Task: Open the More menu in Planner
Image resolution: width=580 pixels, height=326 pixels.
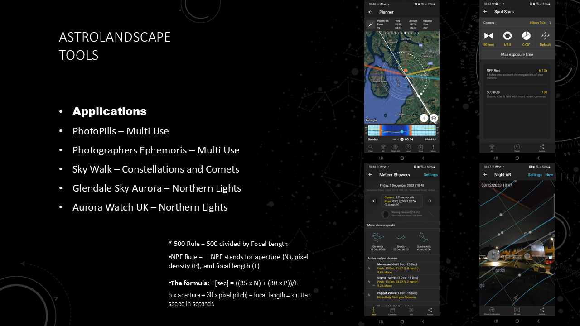Action: tap(433, 148)
